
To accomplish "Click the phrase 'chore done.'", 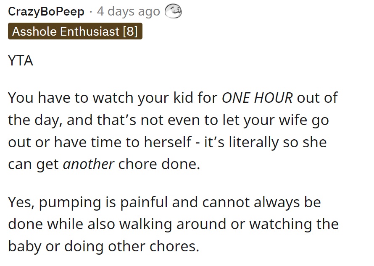I will [x=159, y=164].
